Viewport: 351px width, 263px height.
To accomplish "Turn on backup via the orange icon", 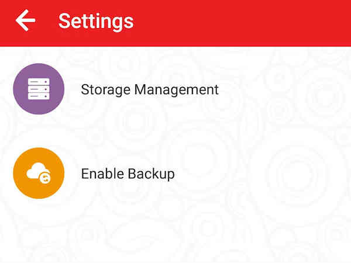I will [39, 174].
